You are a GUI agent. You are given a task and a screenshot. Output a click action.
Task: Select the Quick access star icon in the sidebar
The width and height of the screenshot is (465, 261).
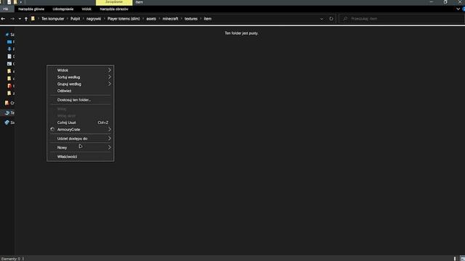7,35
